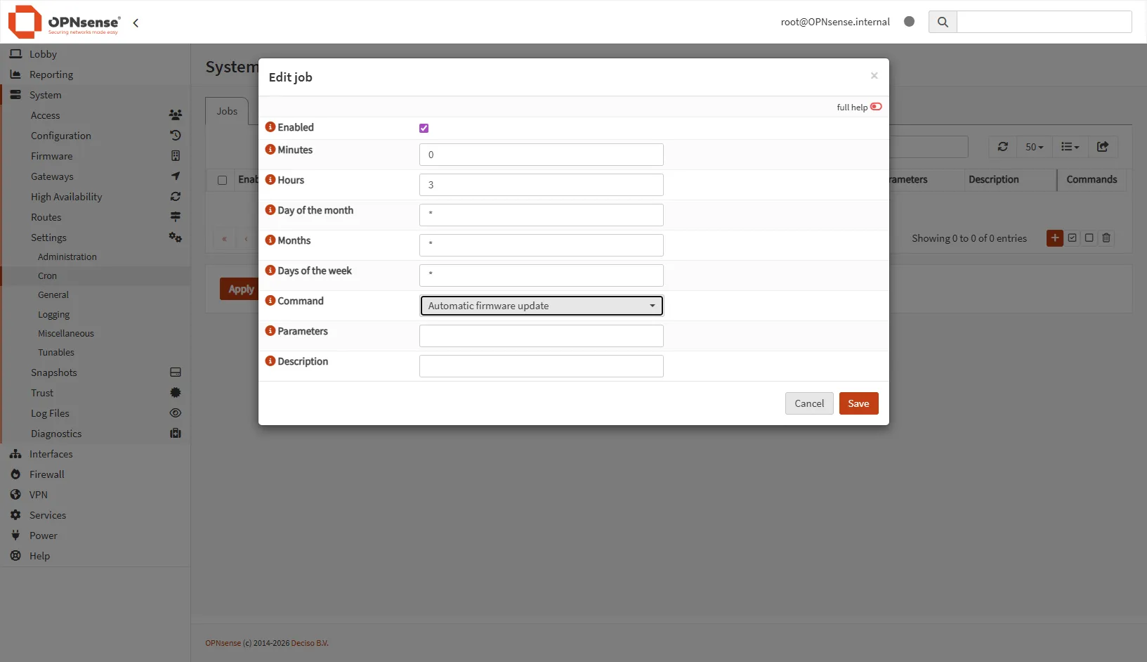Select the Jobs tab
Viewport: 1147px width, 662px height.
click(227, 111)
